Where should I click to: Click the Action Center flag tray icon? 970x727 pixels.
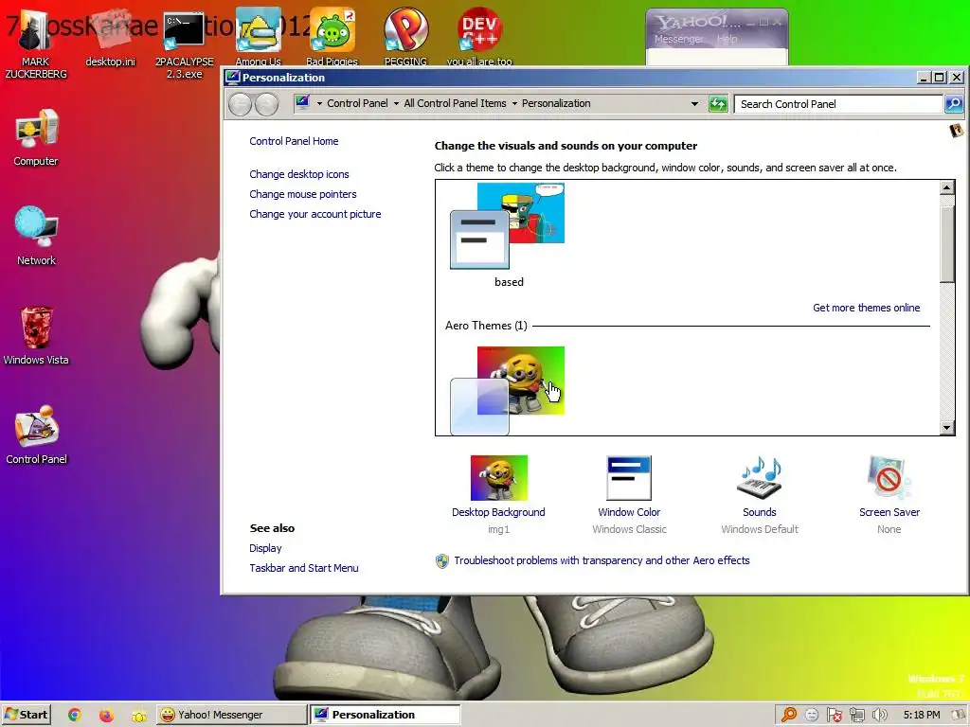(x=834, y=715)
